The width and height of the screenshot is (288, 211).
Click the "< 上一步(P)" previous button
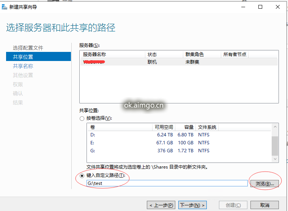(x=161, y=205)
